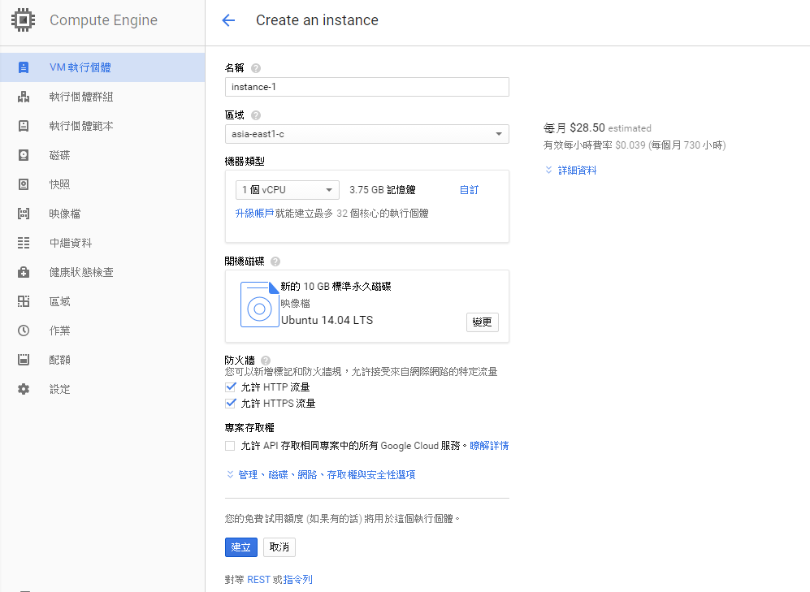Click the help icon next to 名稱
Image resolution: width=810 pixels, height=592 pixels.
[x=256, y=68]
